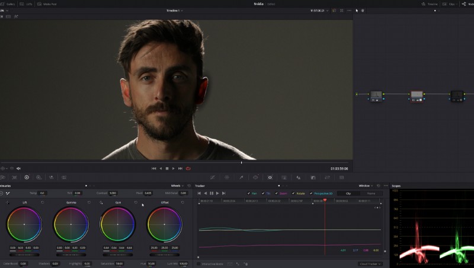
Task: Switch tracker to Frame mode
Action: pos(371,193)
